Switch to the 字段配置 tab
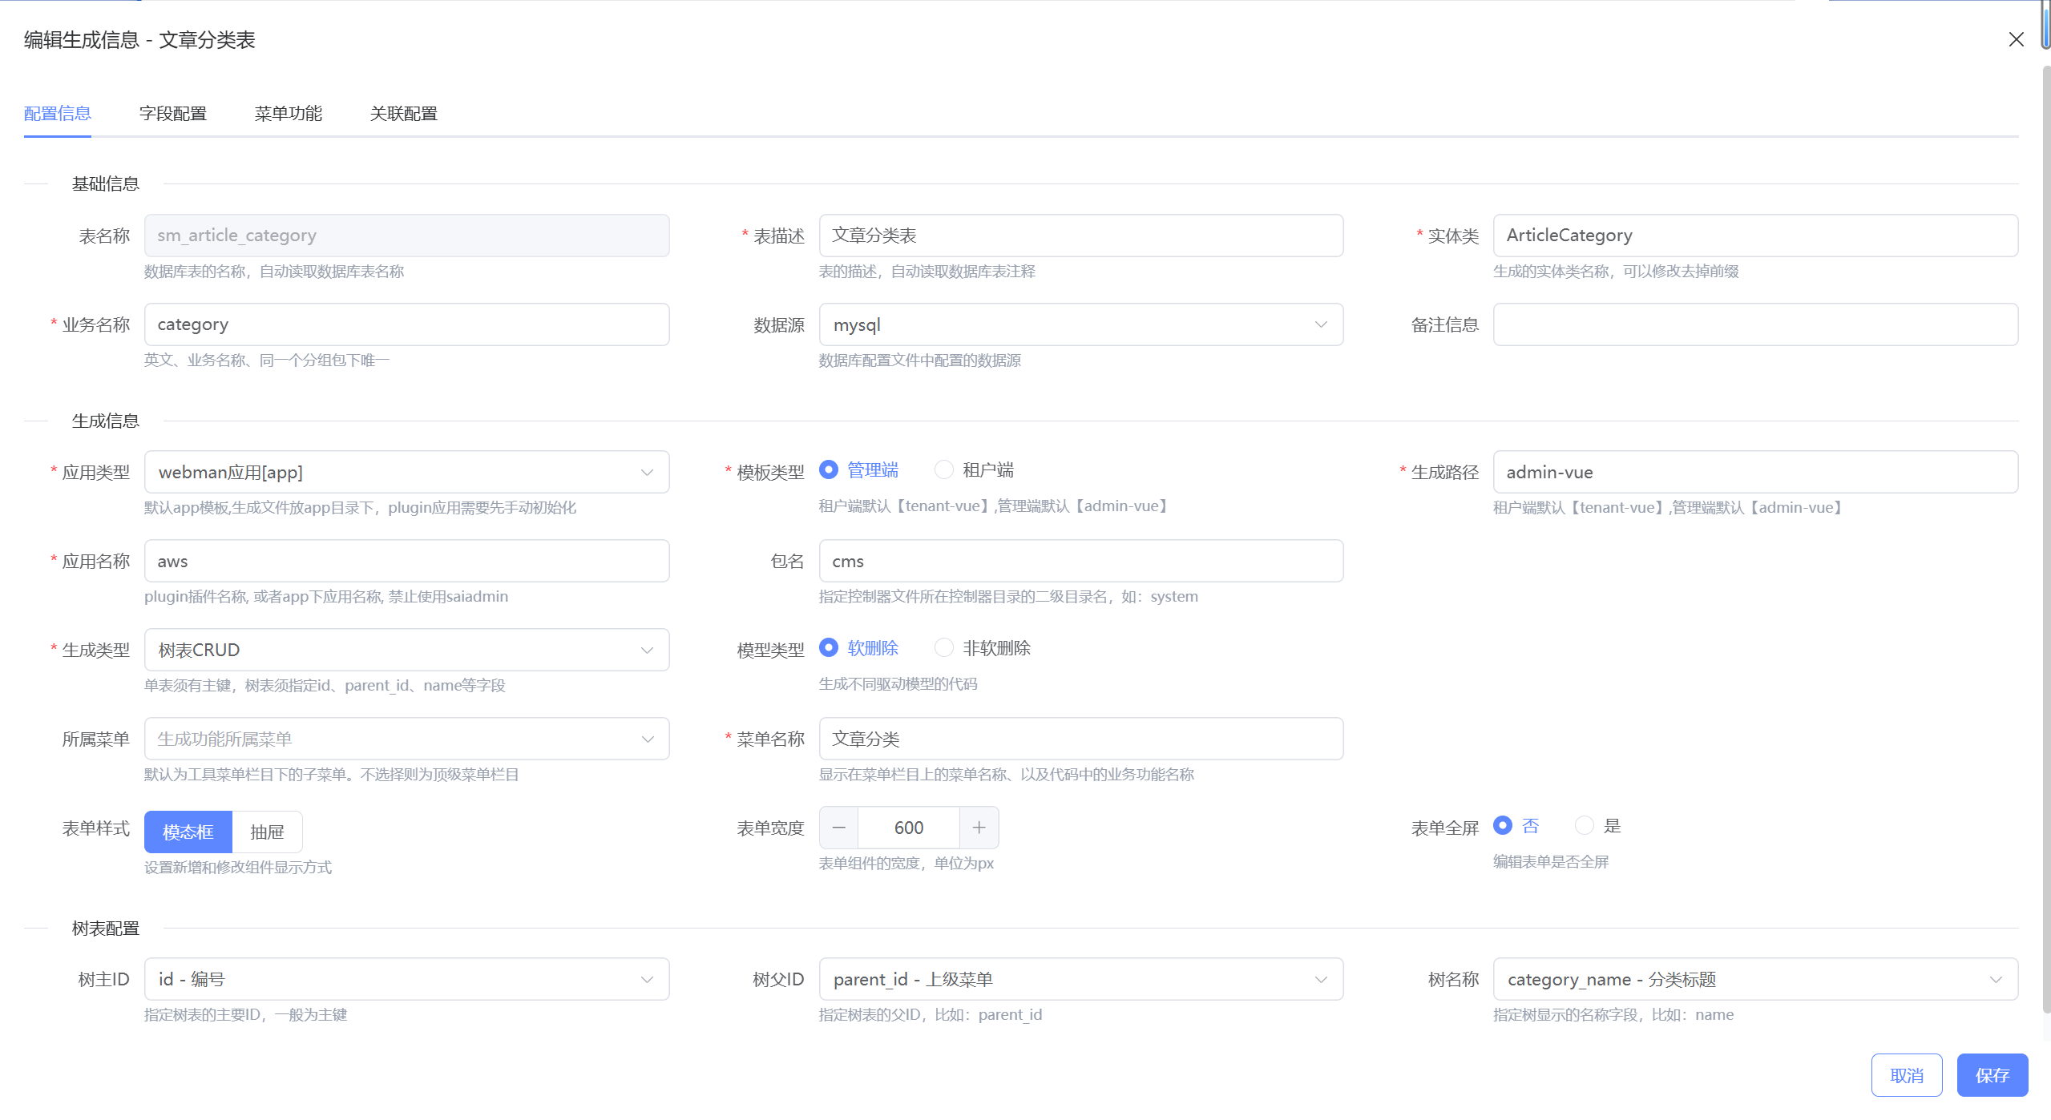This screenshot has height=1120, width=2051. click(x=173, y=114)
